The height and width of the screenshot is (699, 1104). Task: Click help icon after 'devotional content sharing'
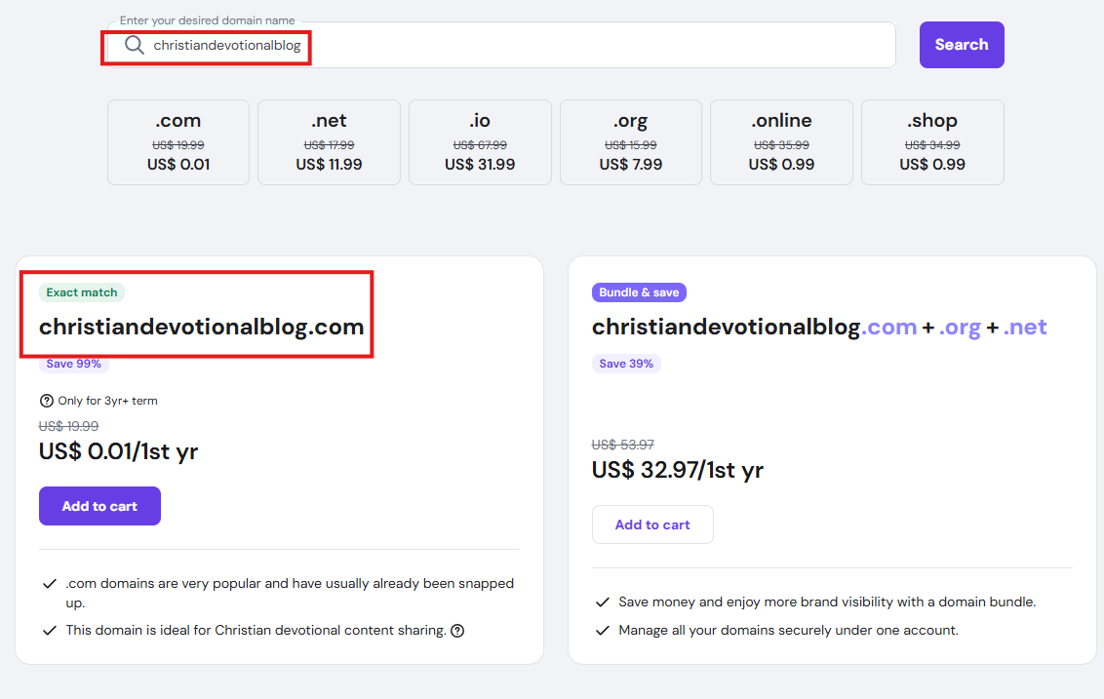(457, 631)
